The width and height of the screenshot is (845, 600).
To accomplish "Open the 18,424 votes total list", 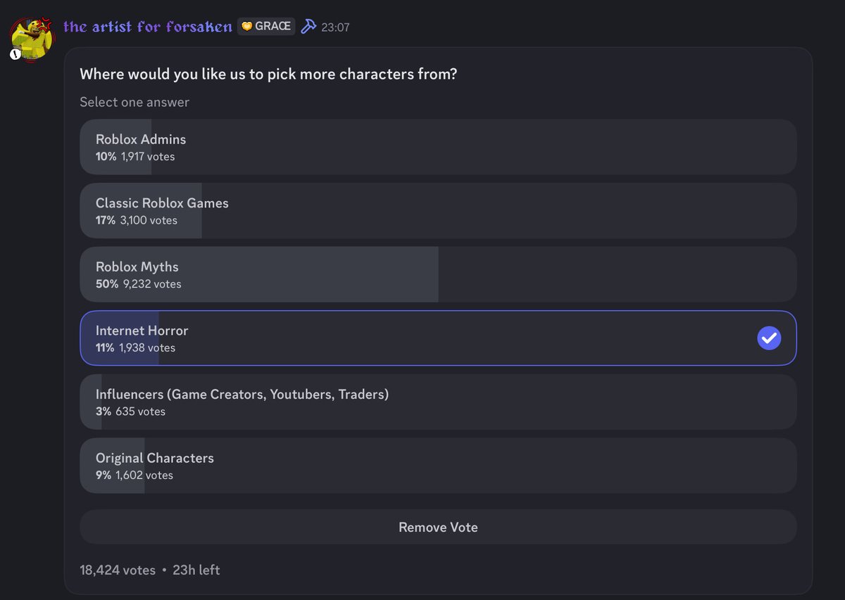I will [x=118, y=570].
